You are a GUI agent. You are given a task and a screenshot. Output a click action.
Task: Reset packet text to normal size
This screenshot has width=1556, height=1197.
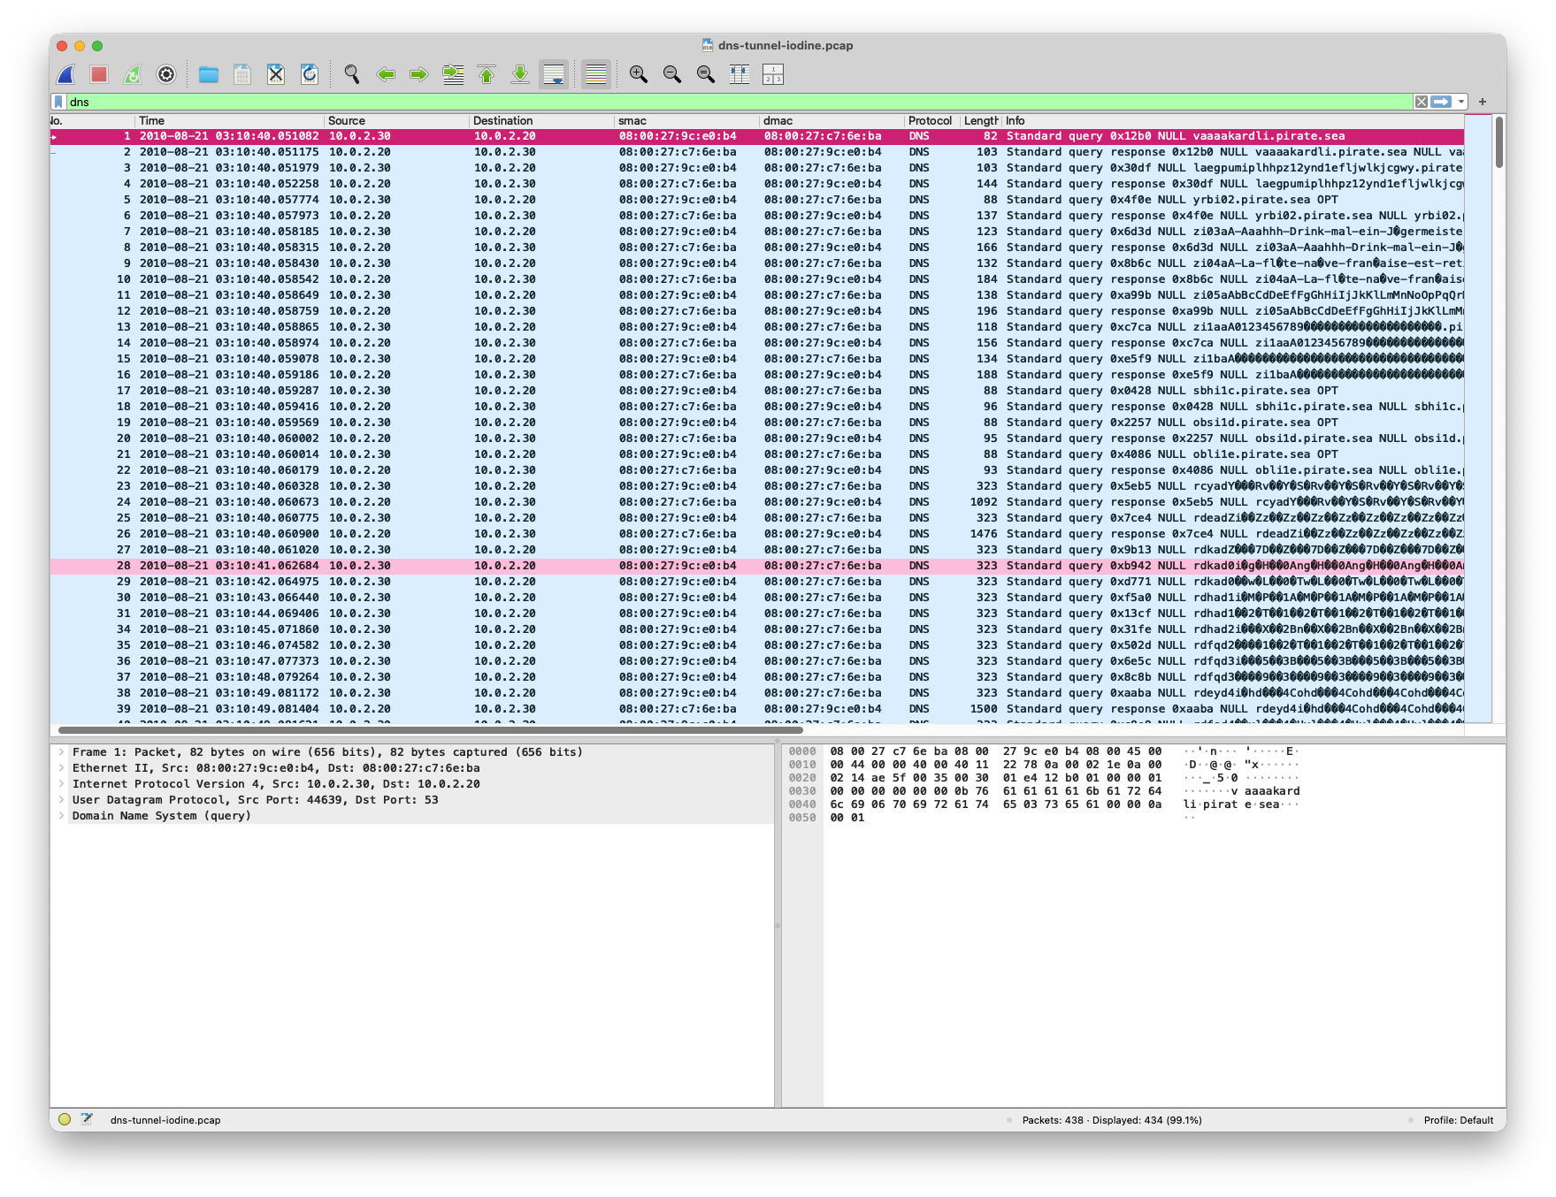pyautogui.click(x=706, y=74)
